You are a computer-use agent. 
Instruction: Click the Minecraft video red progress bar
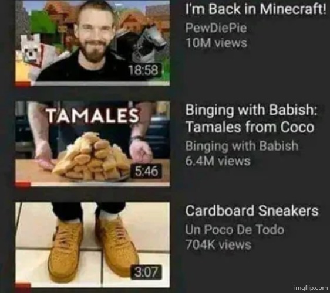23,84
